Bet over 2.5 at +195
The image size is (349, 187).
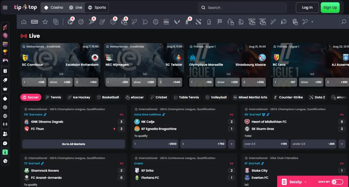(265, 144)
